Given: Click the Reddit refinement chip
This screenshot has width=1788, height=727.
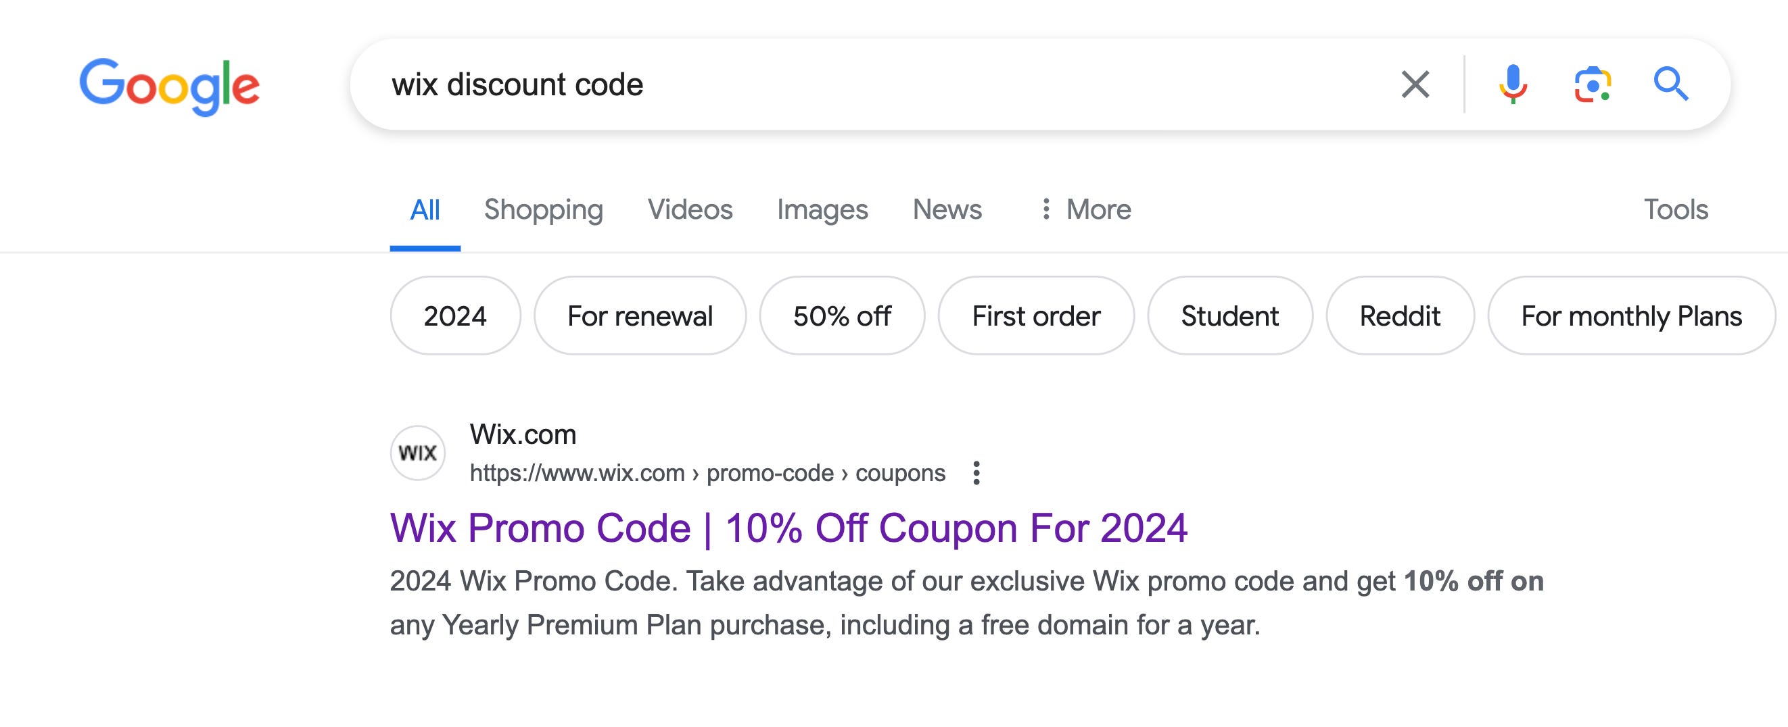Looking at the screenshot, I should pyautogui.click(x=1399, y=316).
